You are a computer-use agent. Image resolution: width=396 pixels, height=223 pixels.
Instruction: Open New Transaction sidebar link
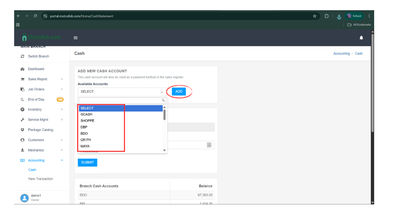tap(40, 179)
